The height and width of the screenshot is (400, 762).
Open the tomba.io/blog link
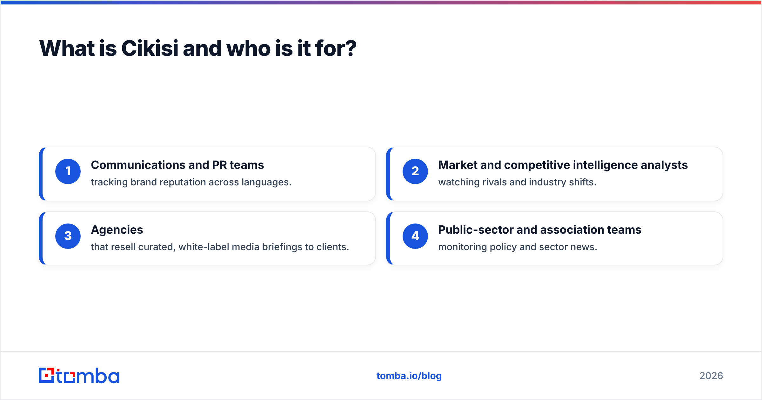pyautogui.click(x=409, y=376)
